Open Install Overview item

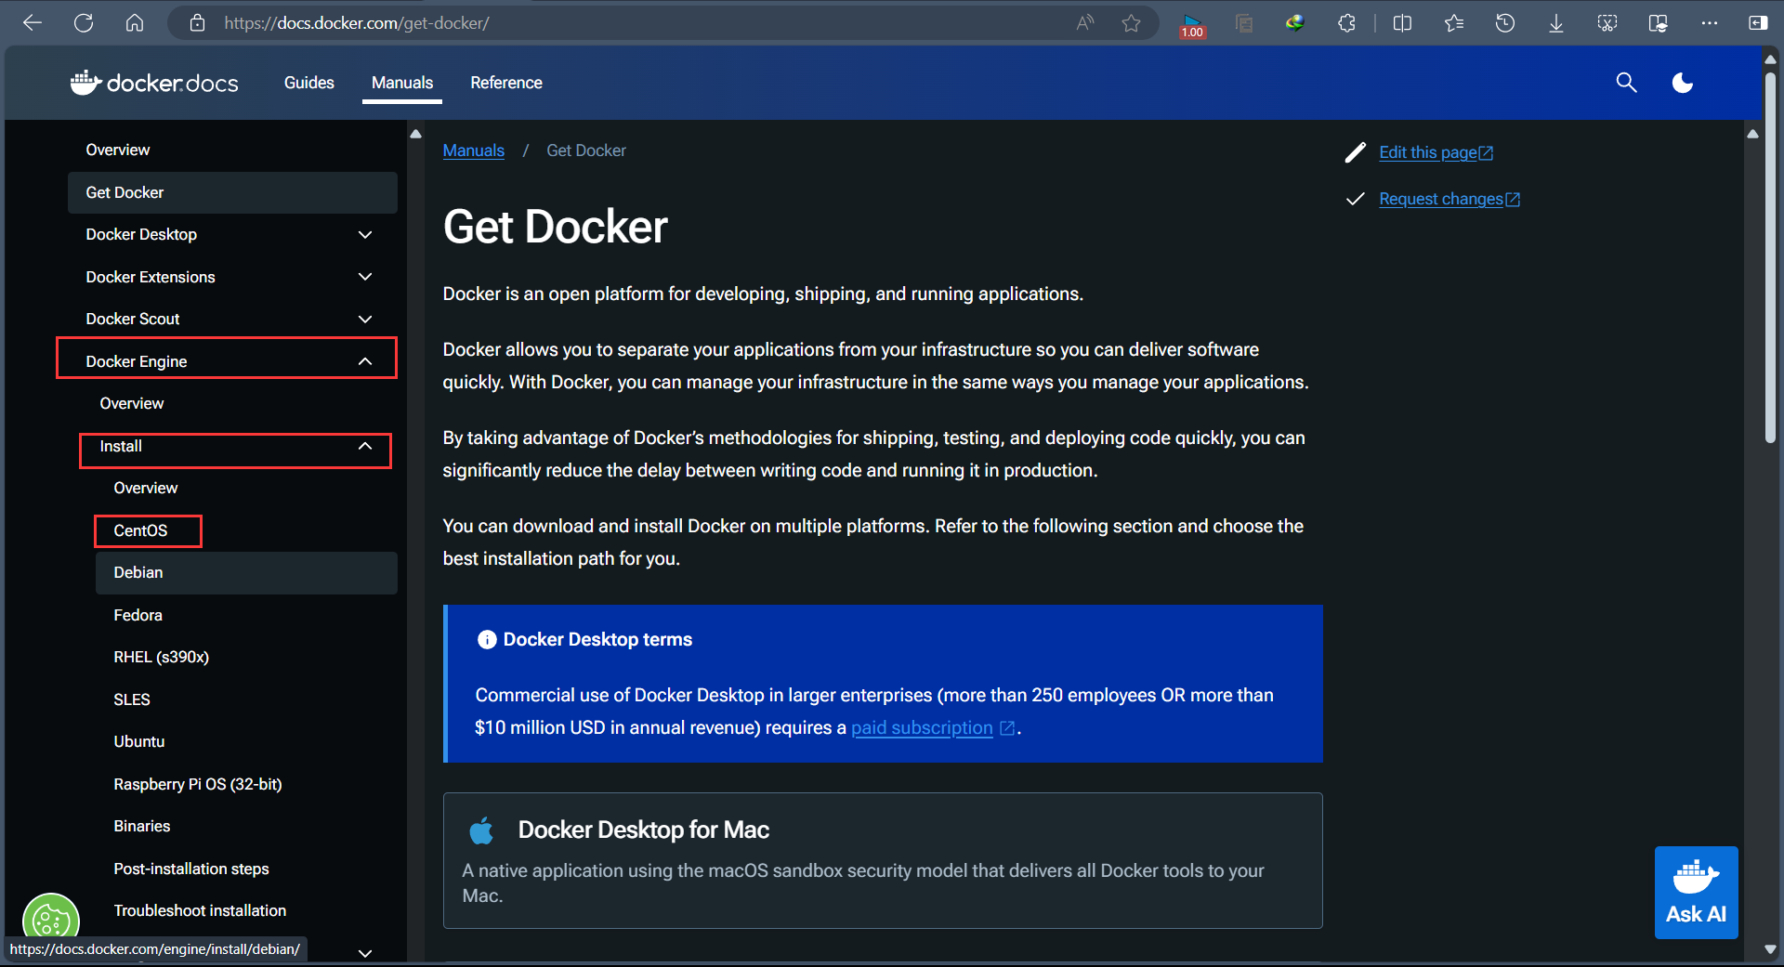coord(146,488)
